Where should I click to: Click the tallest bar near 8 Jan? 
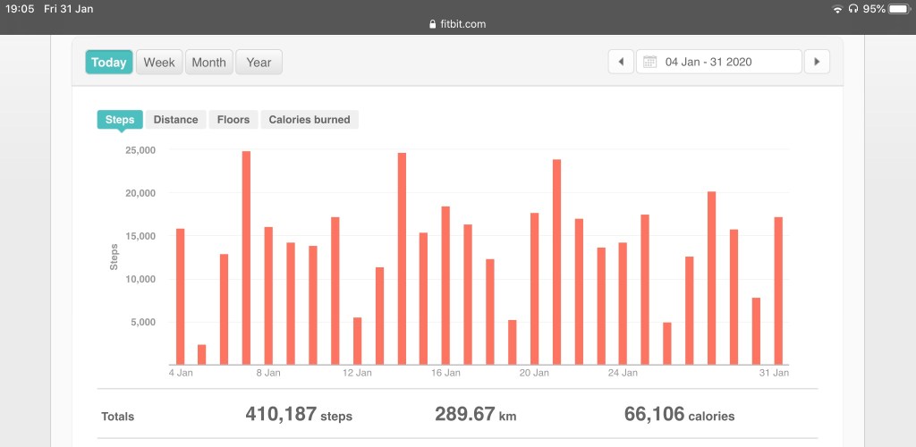(246, 257)
